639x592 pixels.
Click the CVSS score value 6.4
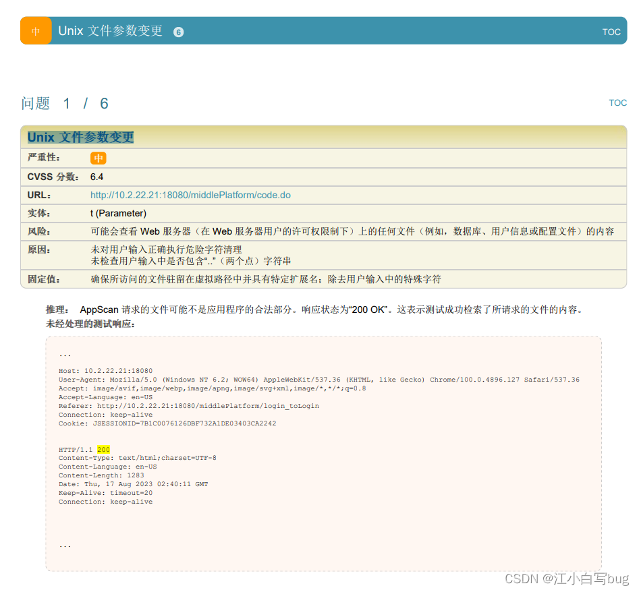point(96,177)
